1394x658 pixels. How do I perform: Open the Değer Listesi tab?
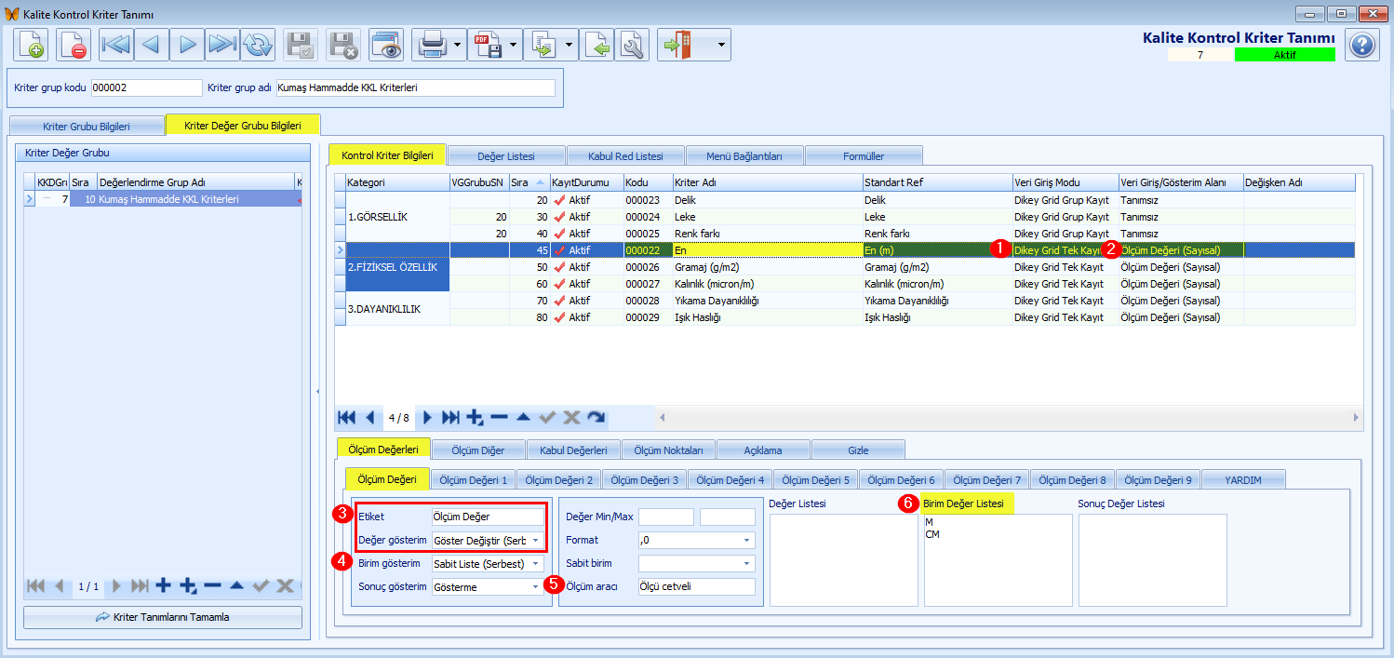(506, 155)
